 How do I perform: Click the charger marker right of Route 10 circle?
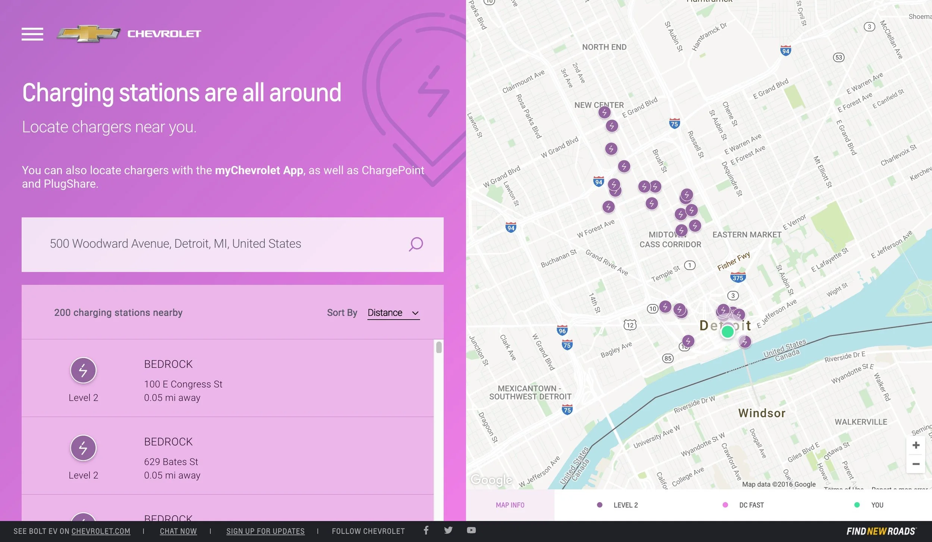click(x=665, y=307)
